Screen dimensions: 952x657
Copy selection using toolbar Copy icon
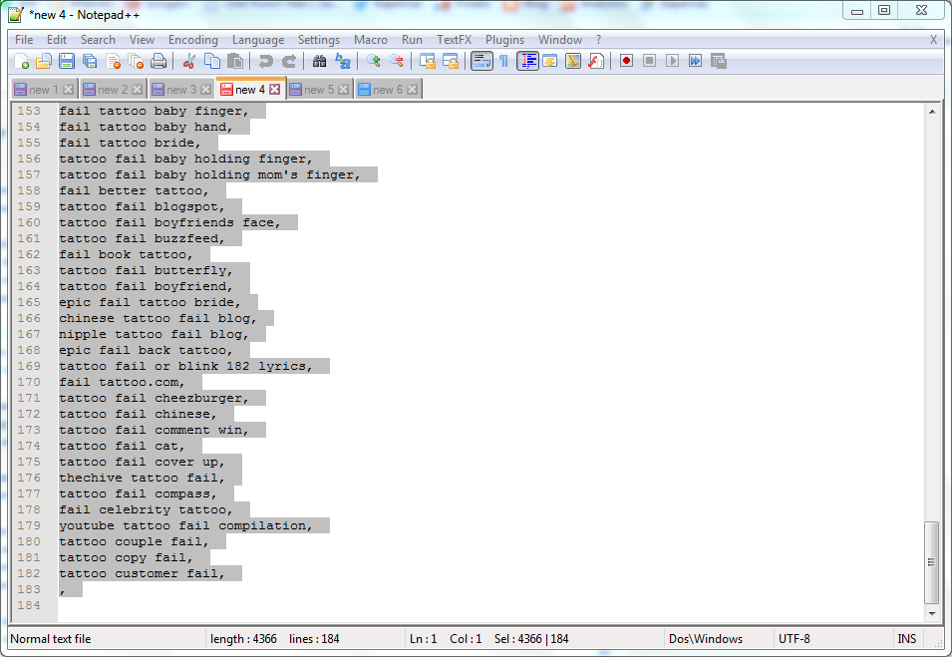[212, 61]
